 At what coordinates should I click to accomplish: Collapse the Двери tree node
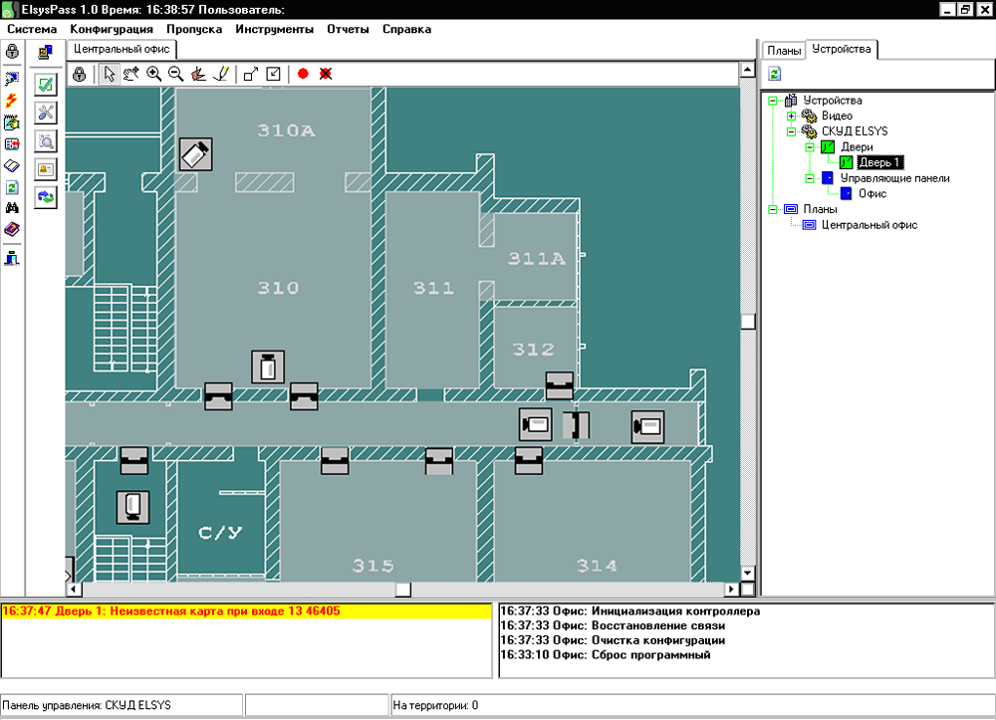coord(810,147)
